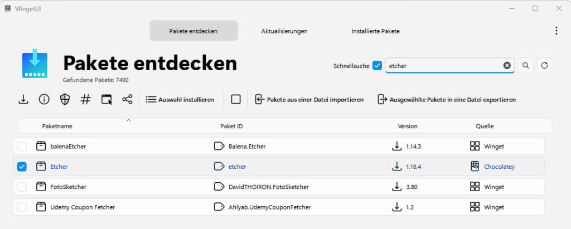Switch to the Aktualisierungen tab
The height and width of the screenshot is (229, 571).
[284, 31]
